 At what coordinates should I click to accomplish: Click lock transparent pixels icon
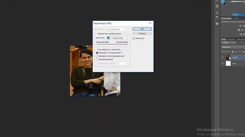[233, 52]
